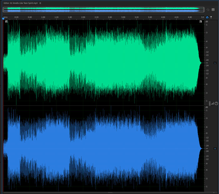Click the 2:40 mark on the time ruler
The image size is (219, 194).
[x=110, y=17]
